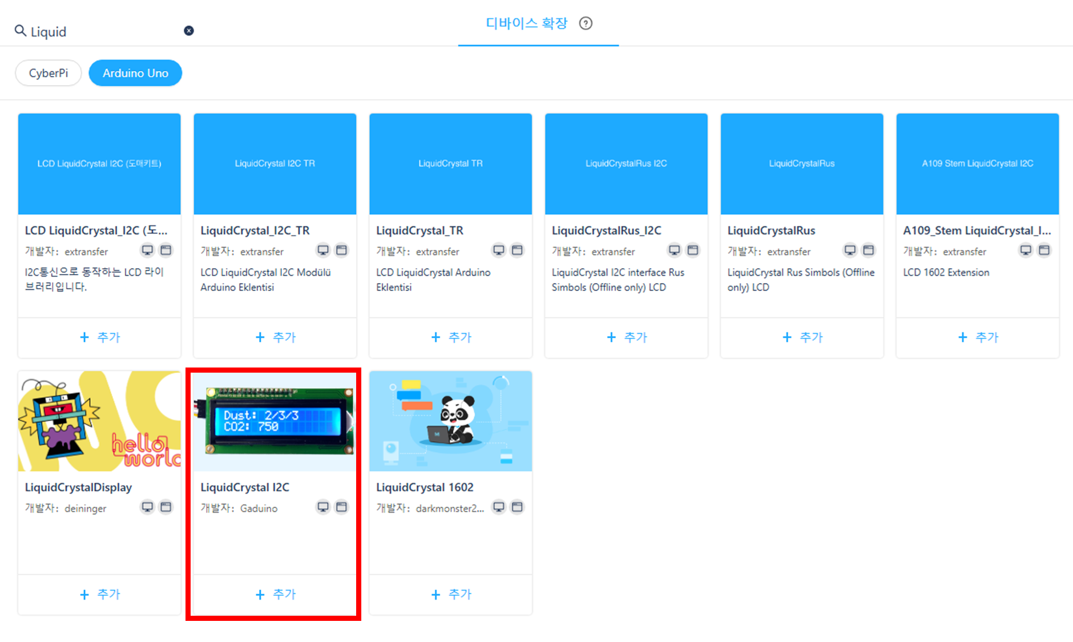The height and width of the screenshot is (642, 1073).
Task: Click the search field containing Liquid
Action: [103, 31]
